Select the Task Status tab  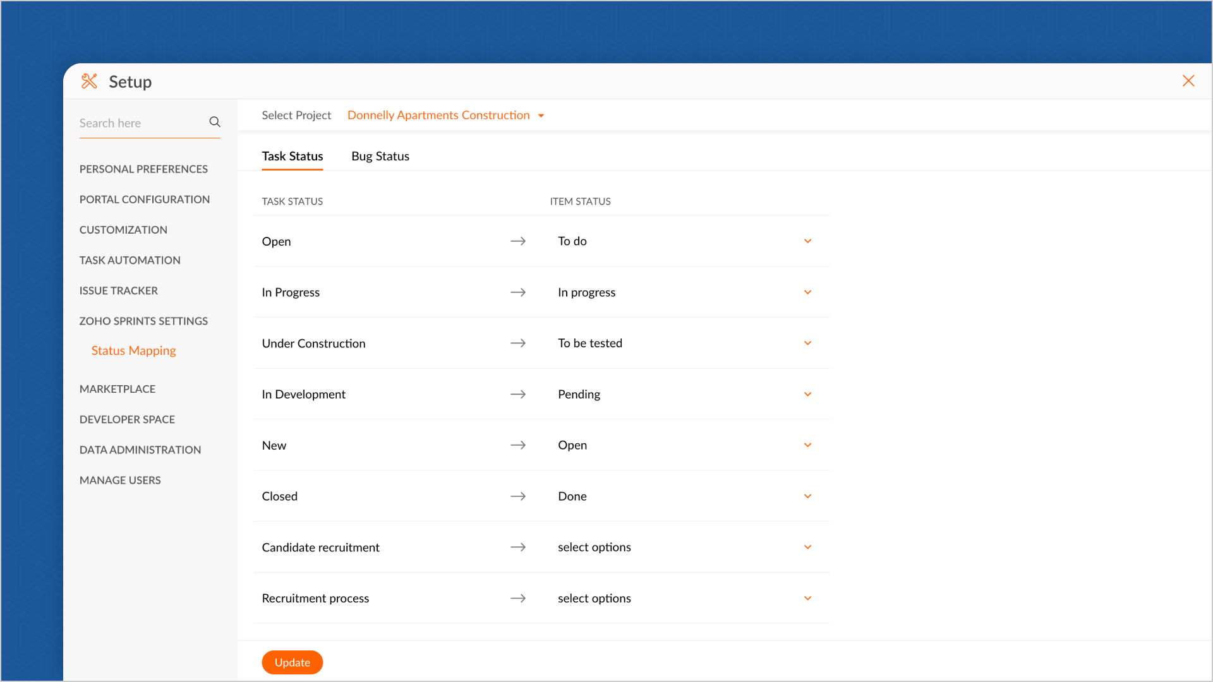292,156
